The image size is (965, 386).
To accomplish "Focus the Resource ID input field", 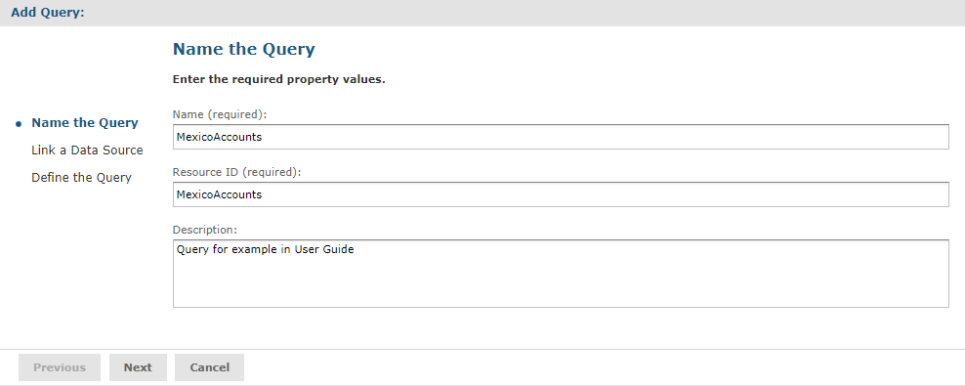I will tap(561, 194).
